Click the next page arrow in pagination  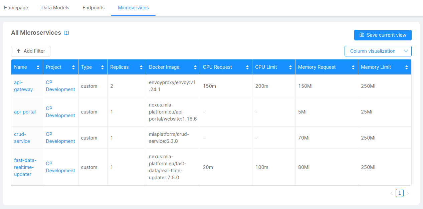pyautogui.click(x=407, y=193)
